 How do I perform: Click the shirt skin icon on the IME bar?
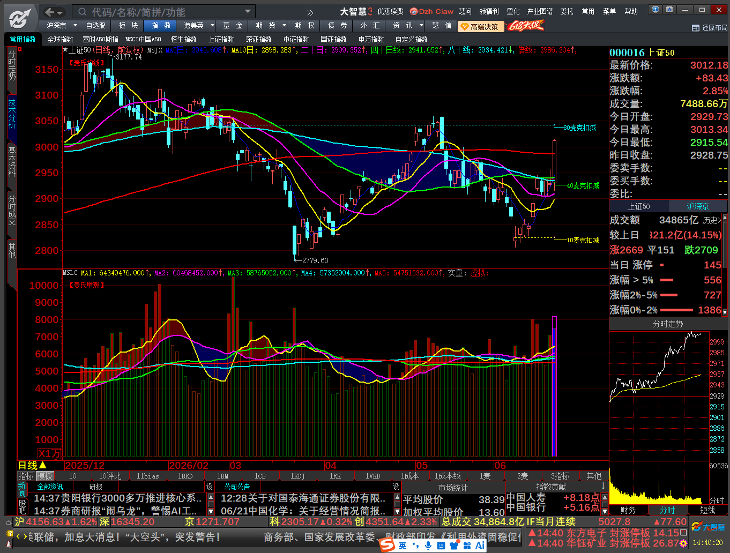(x=455, y=545)
